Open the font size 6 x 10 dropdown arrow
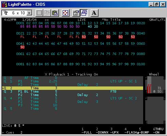The image size is (167, 136). pyautogui.click(x=29, y=13)
